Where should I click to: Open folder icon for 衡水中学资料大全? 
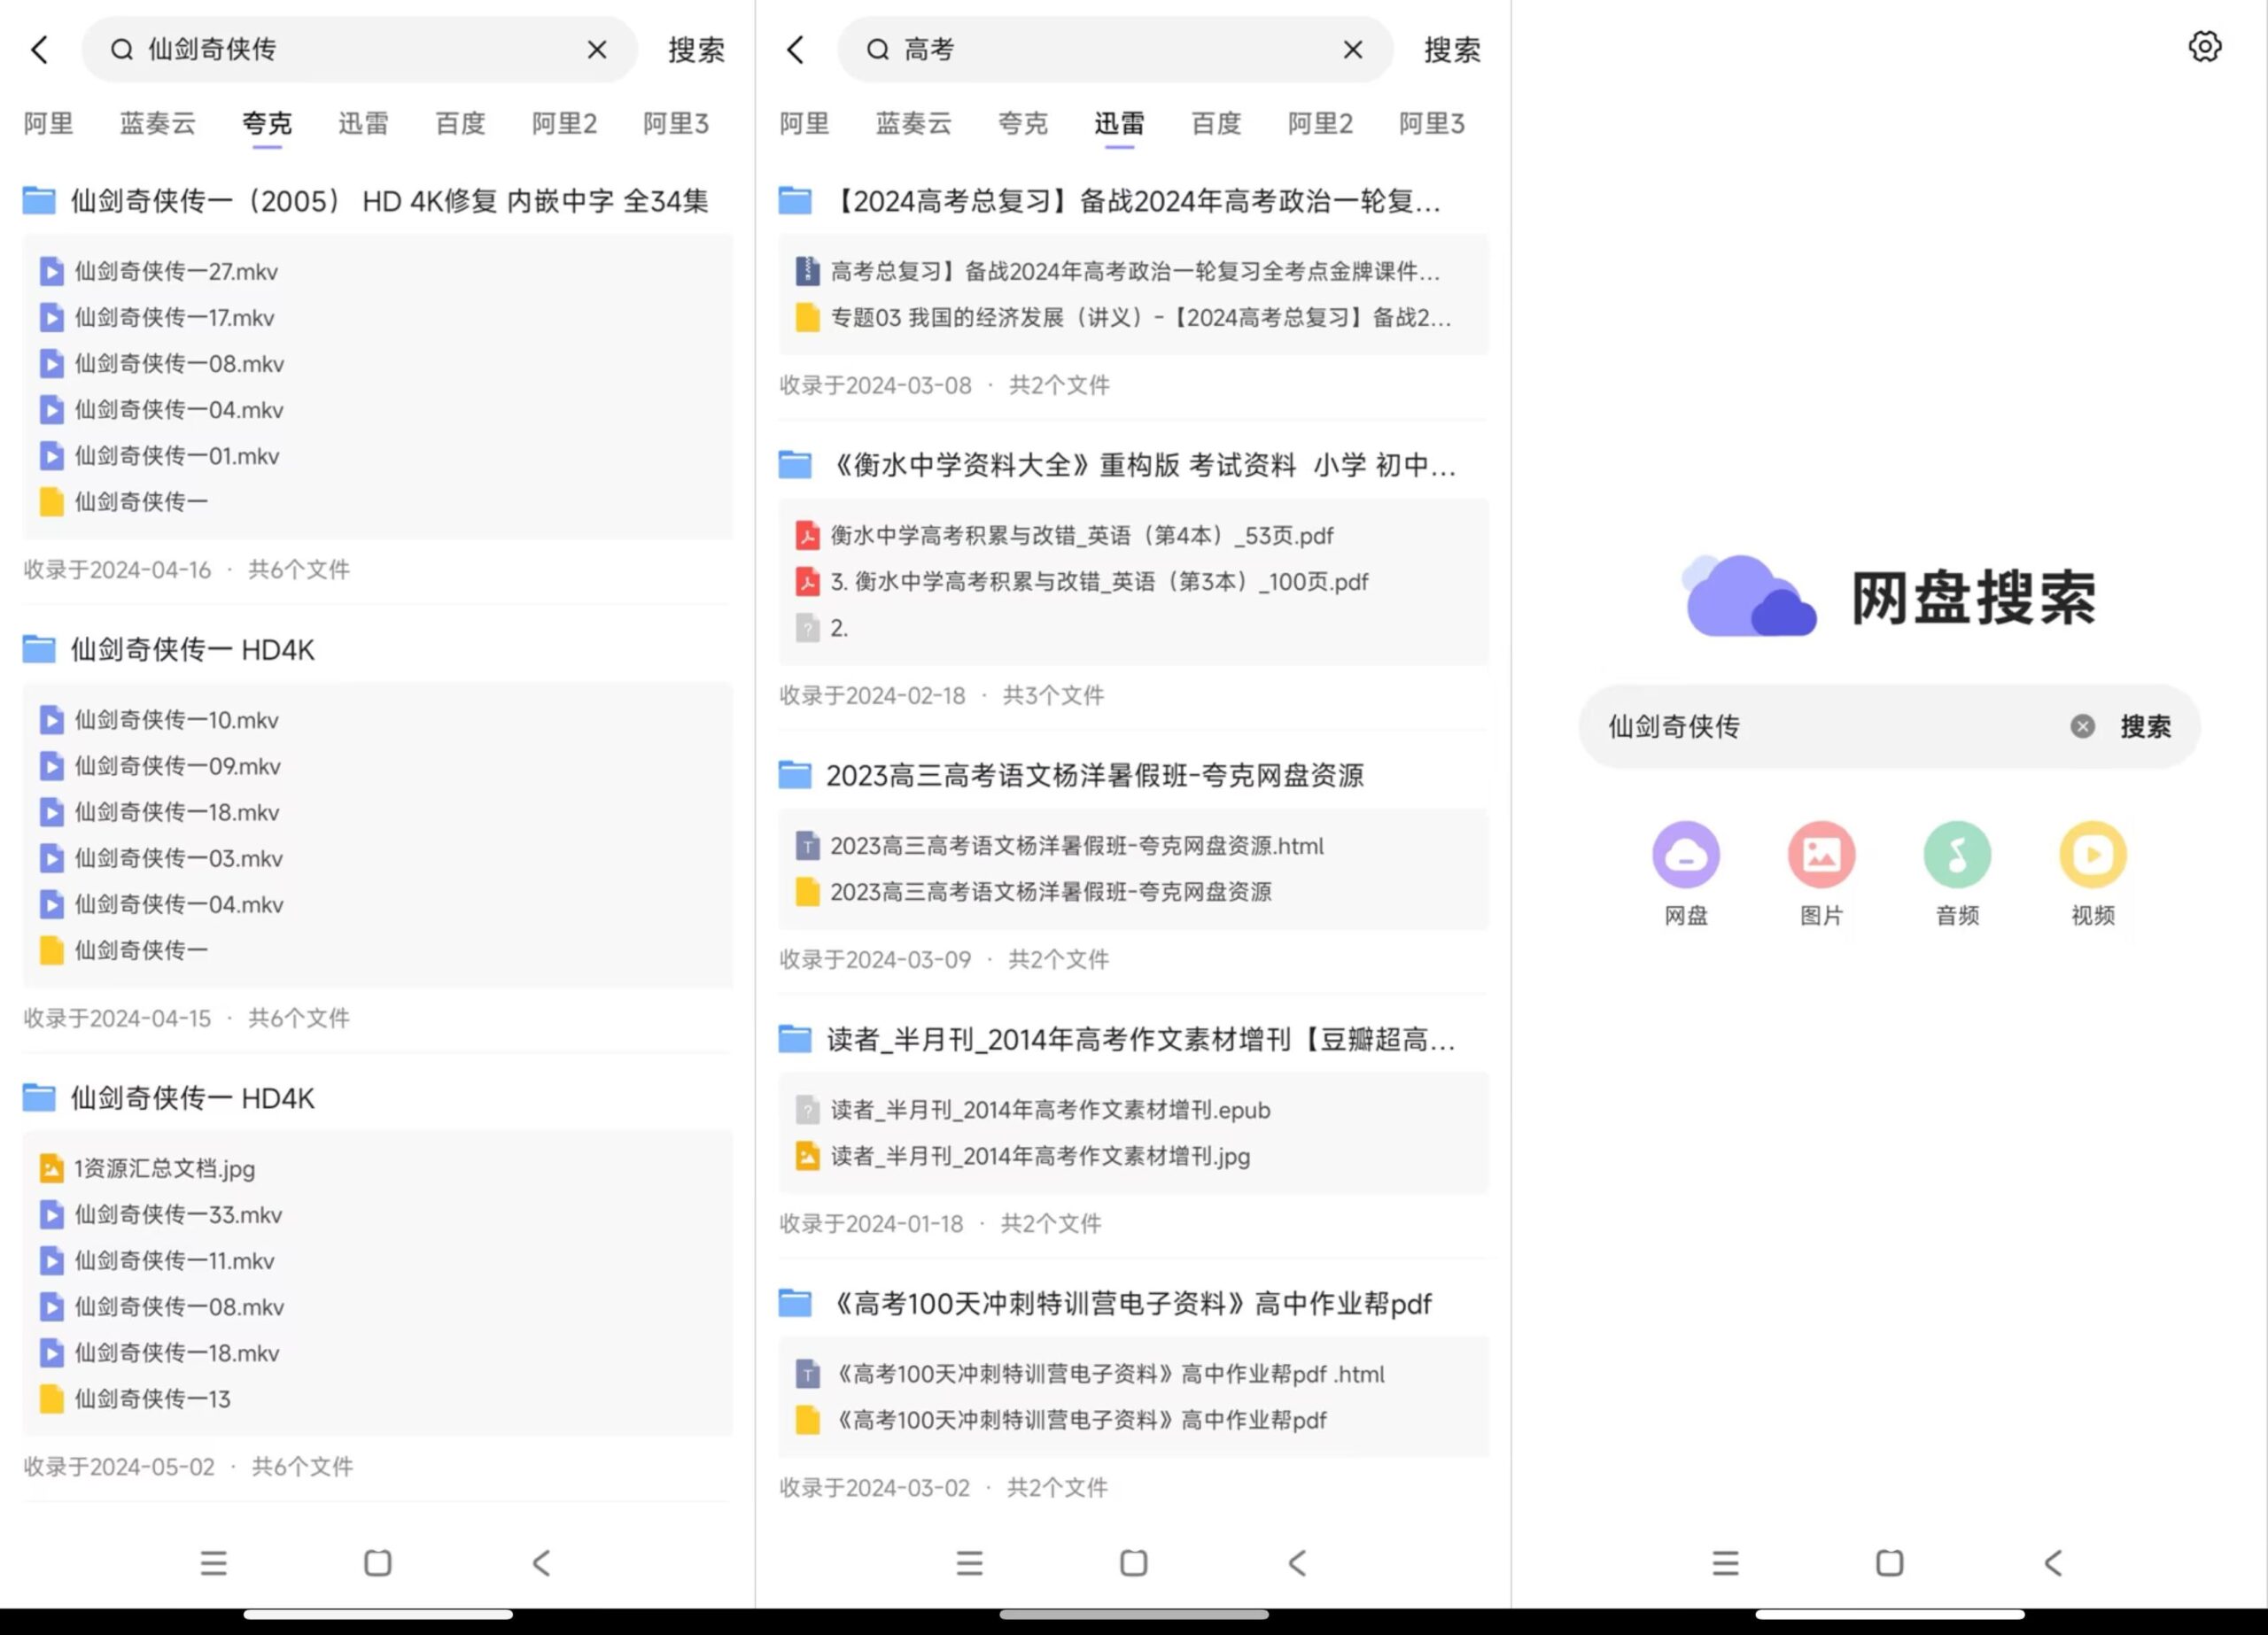point(795,464)
